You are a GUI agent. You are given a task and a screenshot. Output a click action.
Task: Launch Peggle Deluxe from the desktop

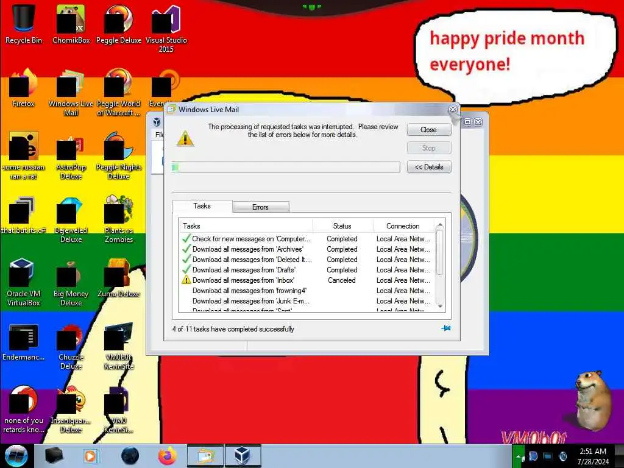click(x=119, y=24)
